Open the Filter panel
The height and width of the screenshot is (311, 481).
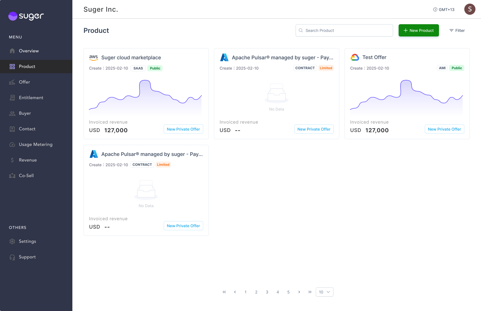coord(457,30)
